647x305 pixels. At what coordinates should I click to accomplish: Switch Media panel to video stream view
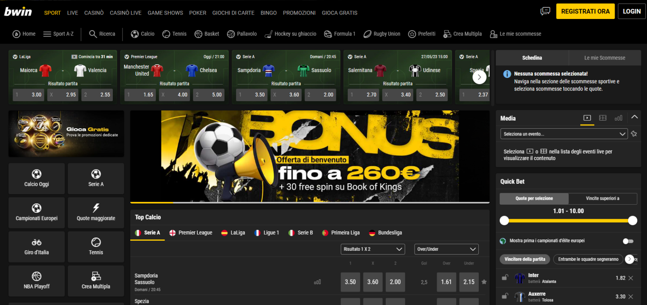click(587, 118)
